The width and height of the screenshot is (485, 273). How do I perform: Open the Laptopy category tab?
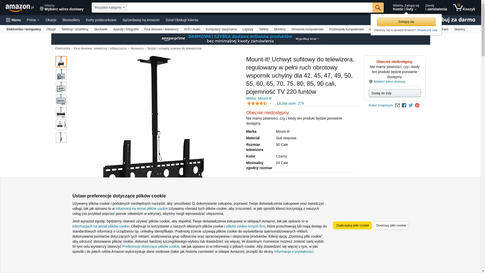point(248,29)
